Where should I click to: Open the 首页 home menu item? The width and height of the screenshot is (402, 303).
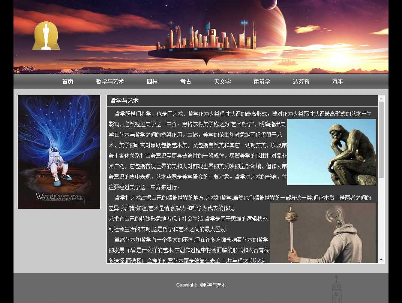pos(67,81)
